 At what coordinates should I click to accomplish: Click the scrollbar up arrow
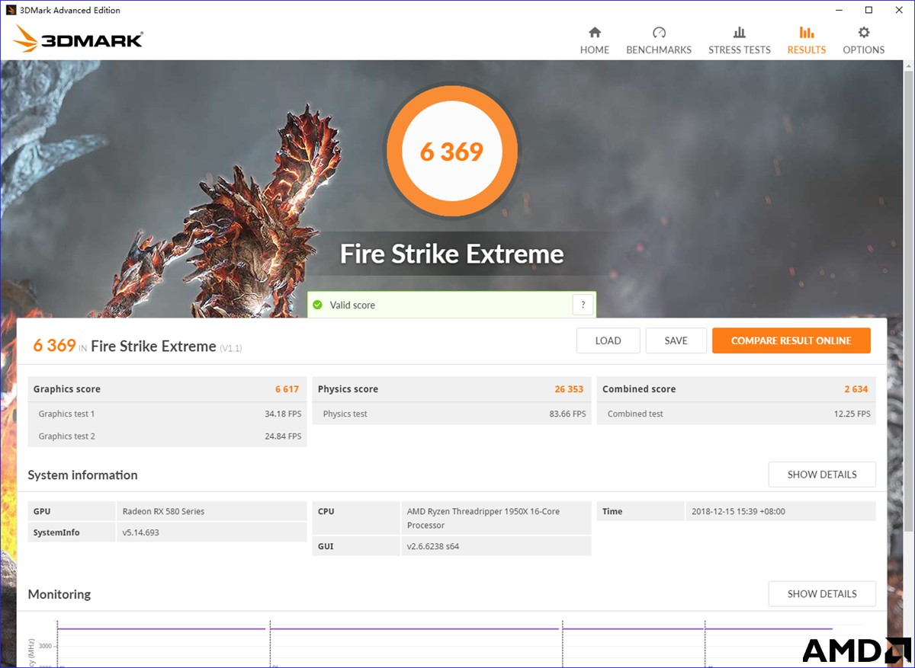tap(908, 66)
